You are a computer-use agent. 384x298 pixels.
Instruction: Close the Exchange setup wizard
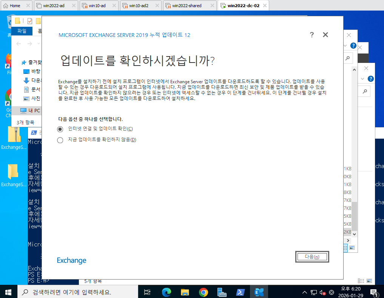coord(325,35)
